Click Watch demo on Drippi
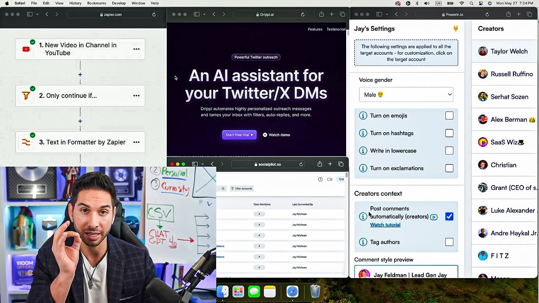The image size is (539, 303). pyautogui.click(x=277, y=135)
